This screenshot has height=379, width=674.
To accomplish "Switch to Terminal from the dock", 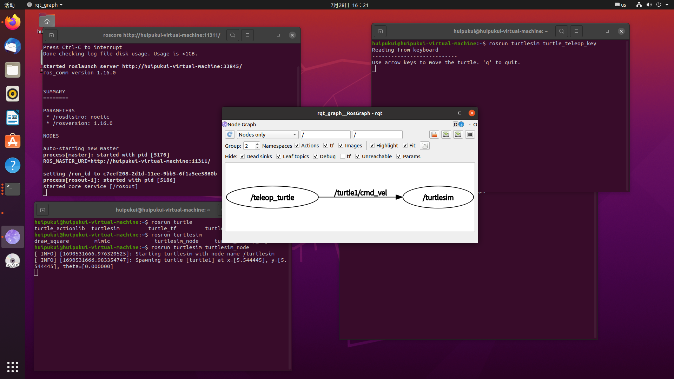I will (x=13, y=189).
